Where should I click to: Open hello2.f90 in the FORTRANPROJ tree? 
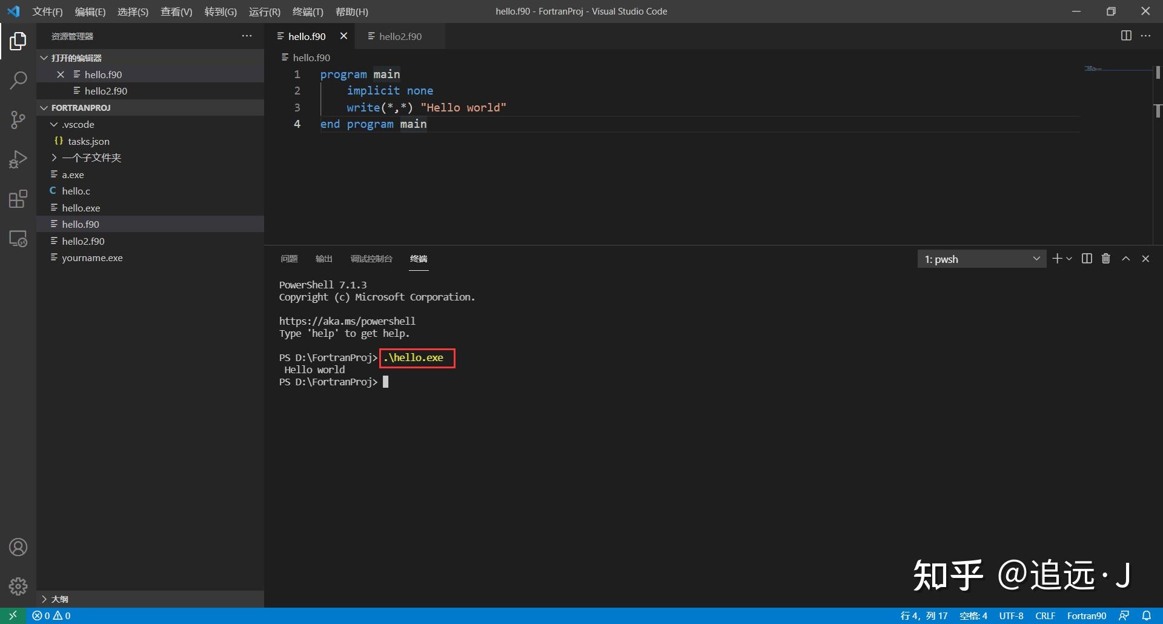tap(150, 241)
